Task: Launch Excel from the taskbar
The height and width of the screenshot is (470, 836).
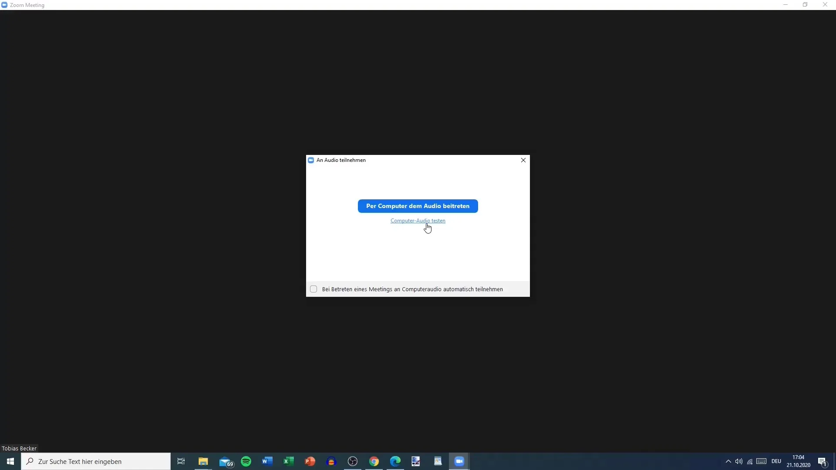Action: pyautogui.click(x=289, y=461)
